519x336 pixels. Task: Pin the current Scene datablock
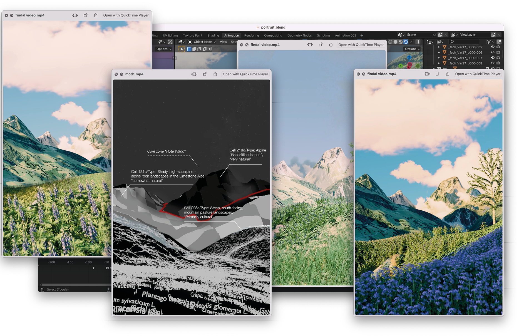pyautogui.click(x=434, y=34)
